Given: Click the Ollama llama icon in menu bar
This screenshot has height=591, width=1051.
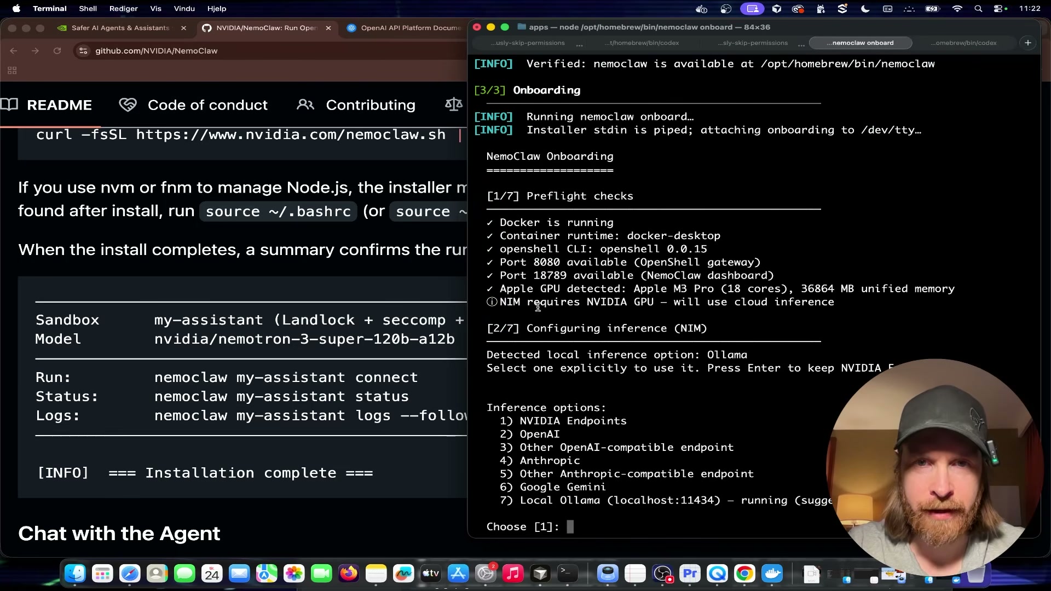Looking at the screenshot, I should [821, 9].
